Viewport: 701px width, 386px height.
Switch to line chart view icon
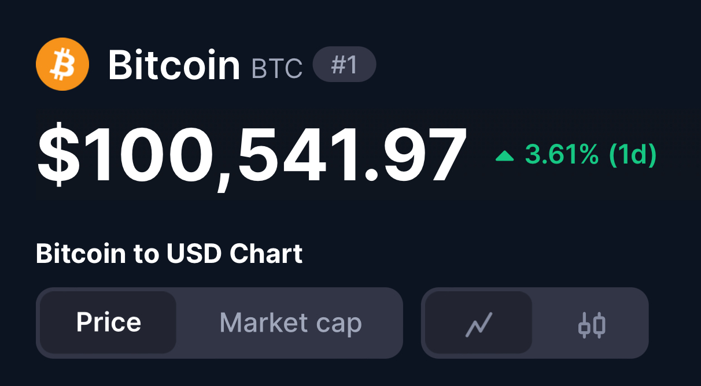(x=479, y=324)
